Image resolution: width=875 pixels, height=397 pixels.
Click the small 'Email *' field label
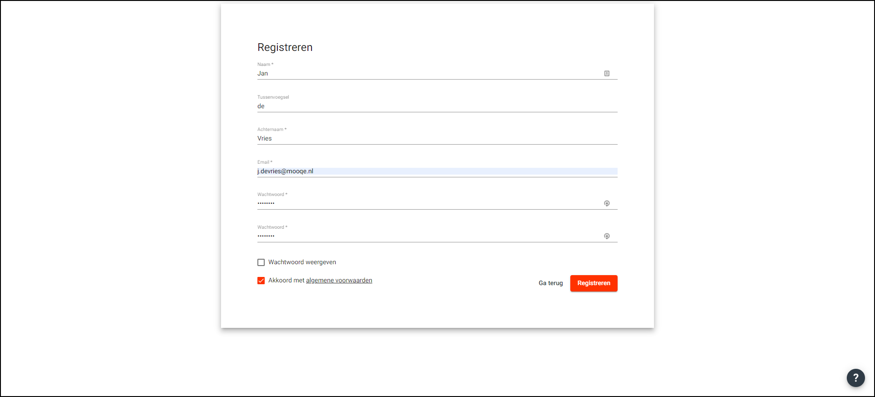tap(265, 162)
